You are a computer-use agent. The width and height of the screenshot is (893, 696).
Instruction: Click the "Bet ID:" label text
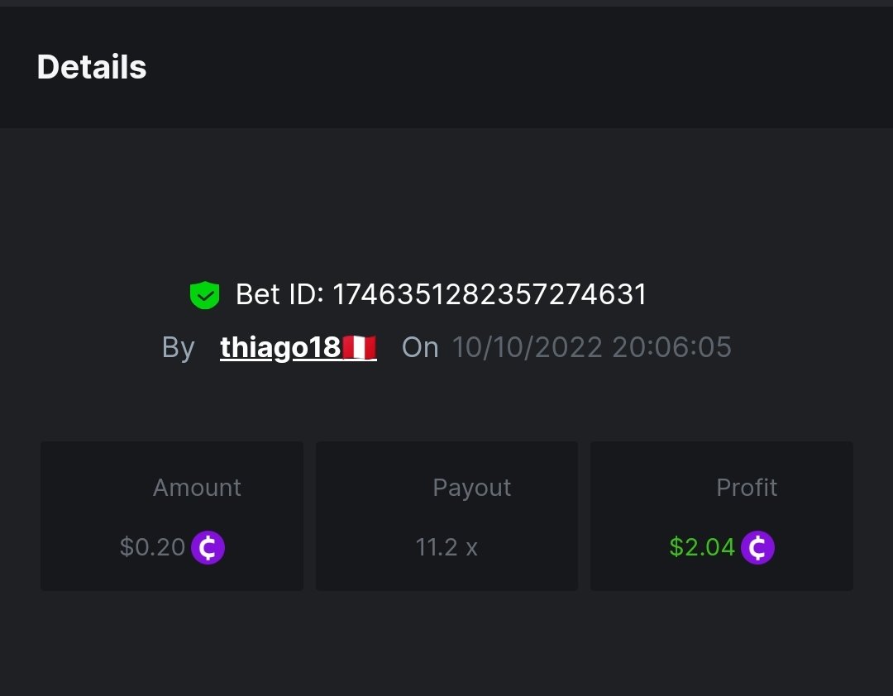click(279, 294)
